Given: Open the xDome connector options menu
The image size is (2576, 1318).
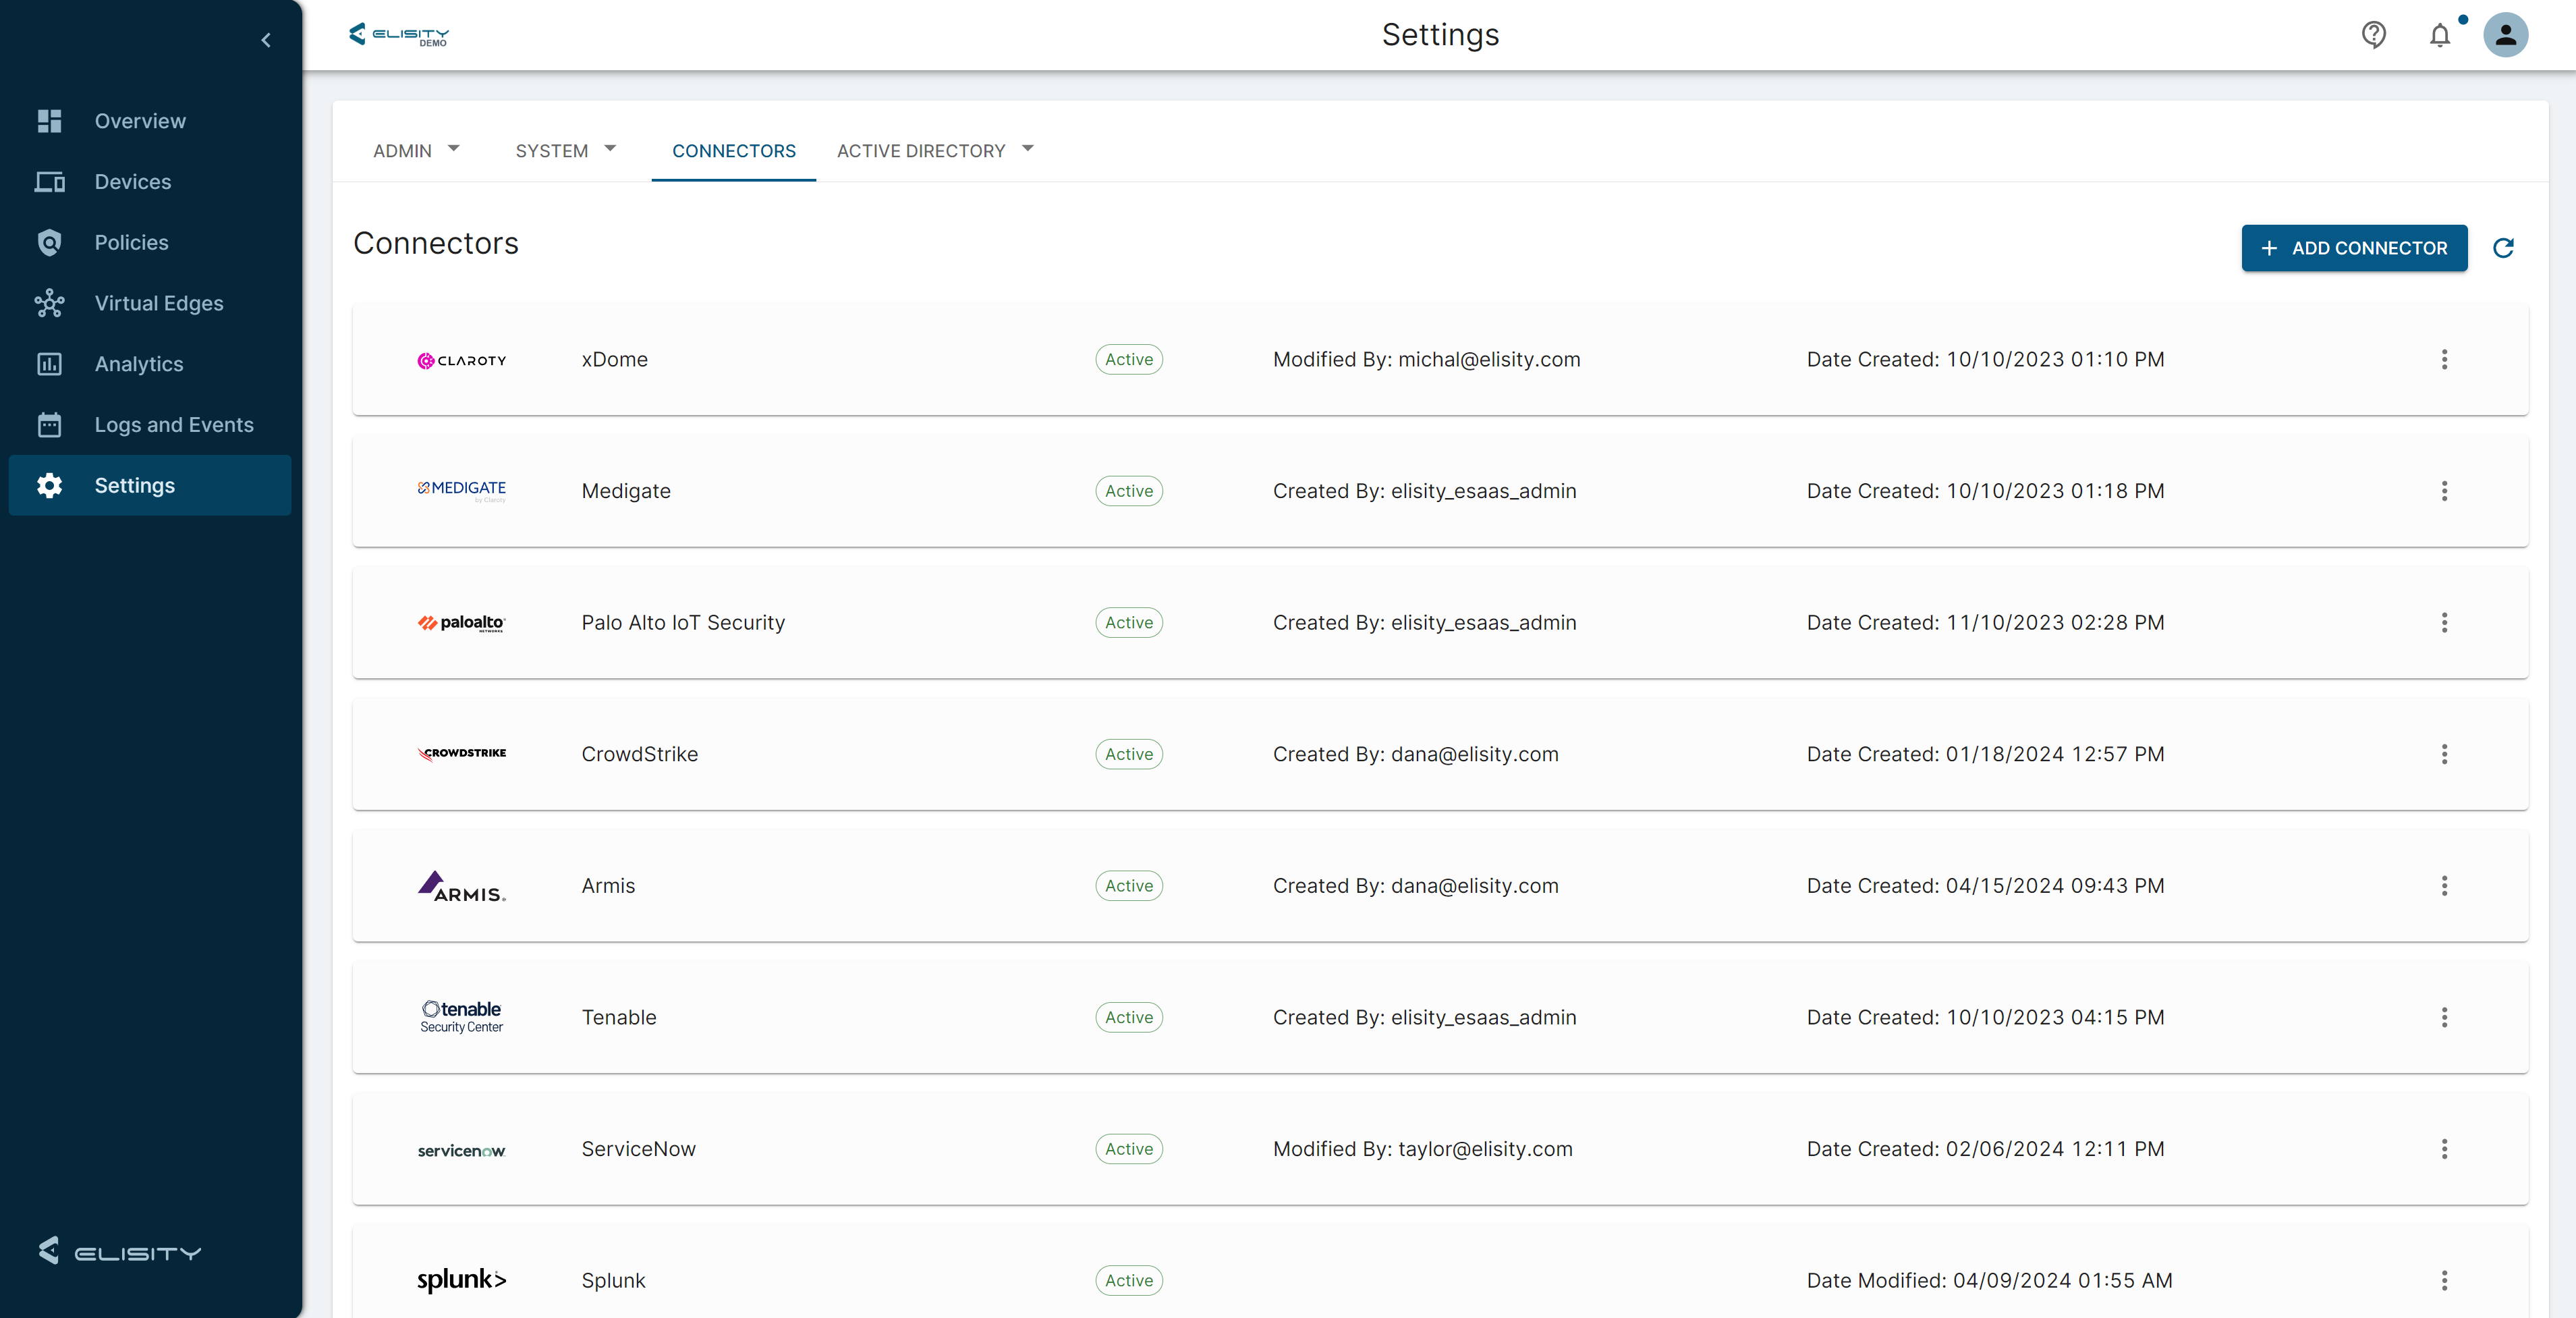Looking at the screenshot, I should click(x=2444, y=359).
